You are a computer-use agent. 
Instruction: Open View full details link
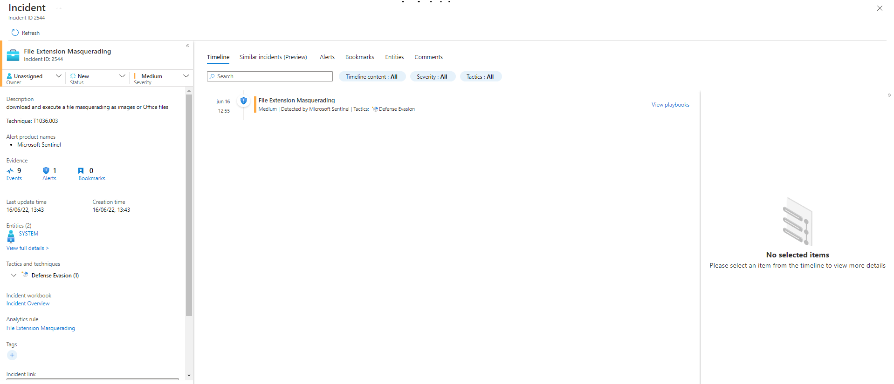click(28, 248)
